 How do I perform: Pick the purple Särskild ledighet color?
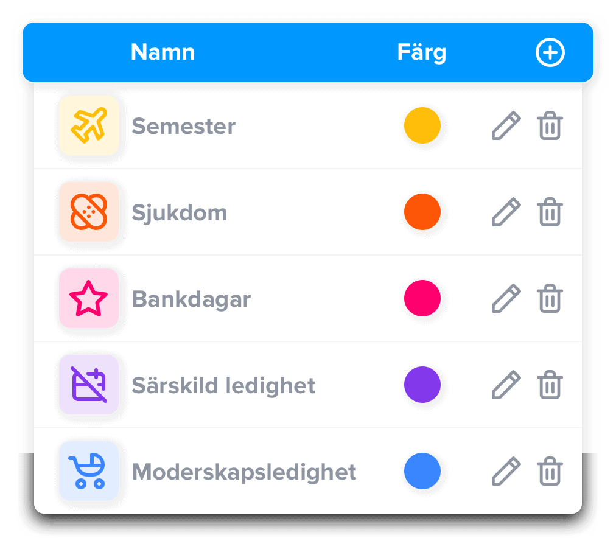(x=422, y=385)
